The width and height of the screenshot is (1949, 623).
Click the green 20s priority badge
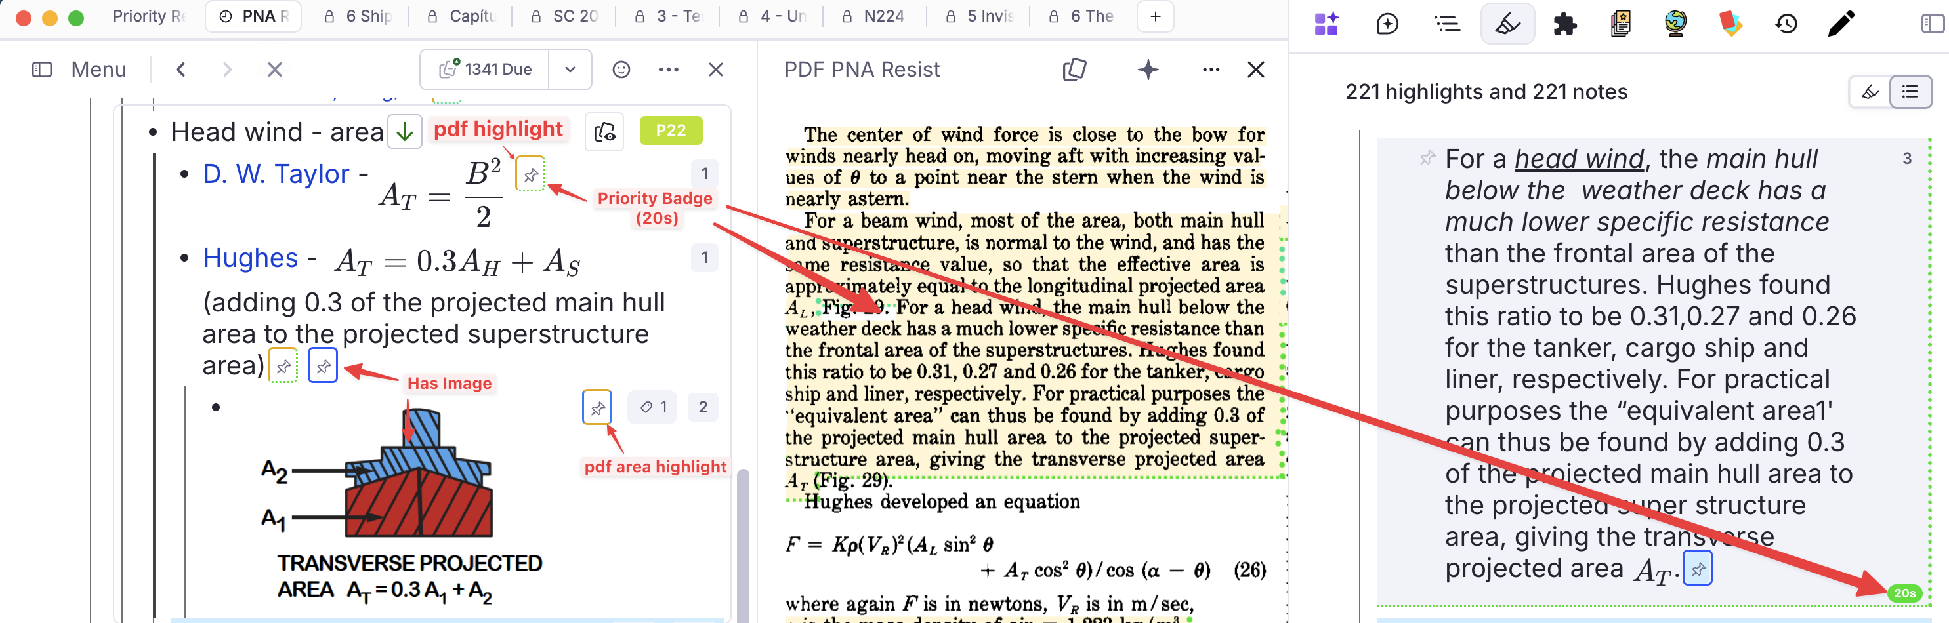pyautogui.click(x=1904, y=593)
